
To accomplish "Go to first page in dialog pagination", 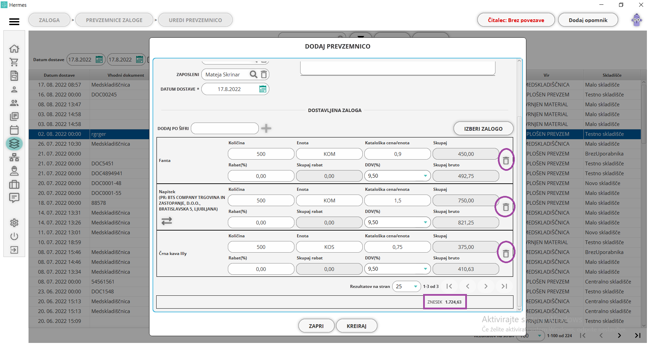I will [449, 286].
